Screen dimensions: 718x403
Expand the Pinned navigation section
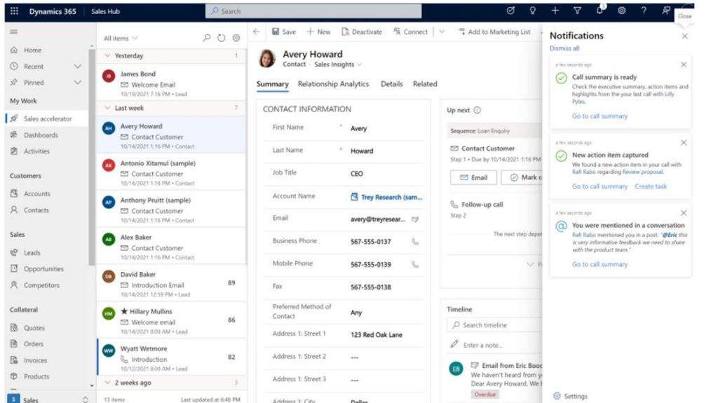(x=78, y=83)
